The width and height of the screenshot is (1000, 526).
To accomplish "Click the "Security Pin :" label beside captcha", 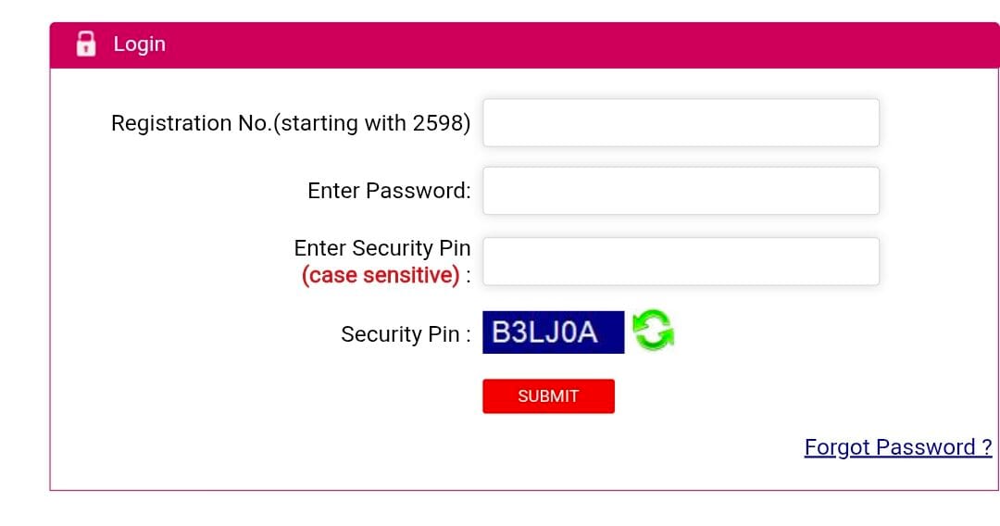I will click(x=405, y=334).
